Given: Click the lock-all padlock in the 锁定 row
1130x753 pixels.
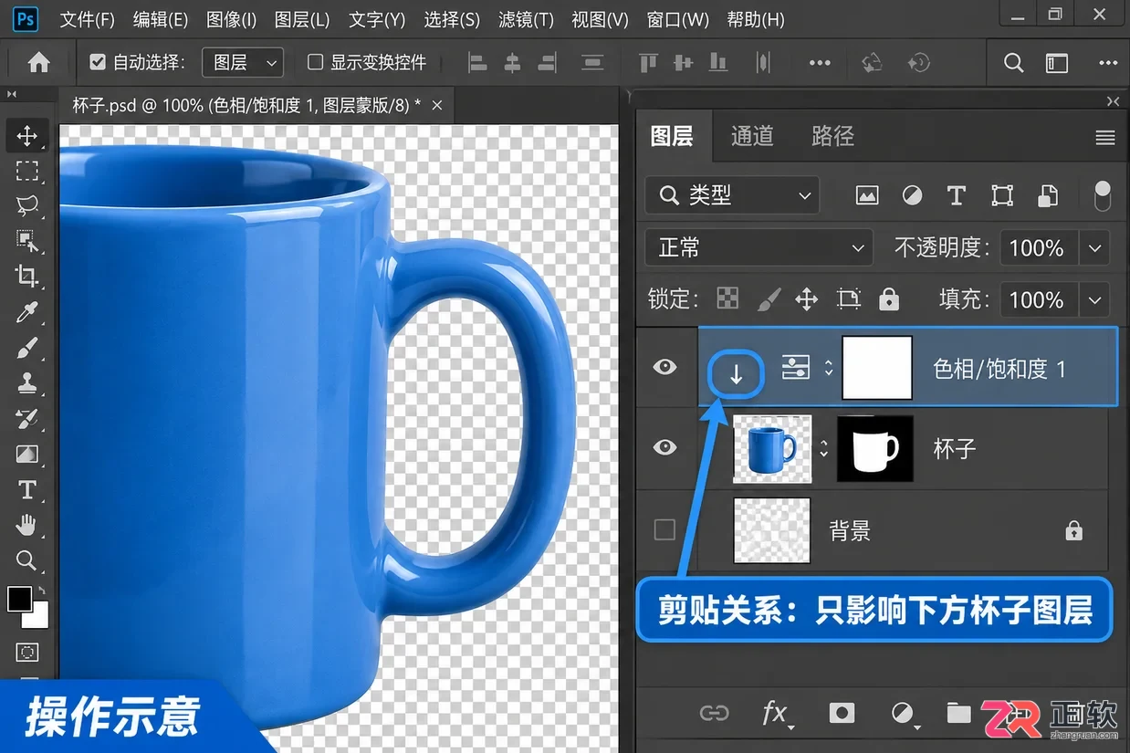Looking at the screenshot, I should 888,298.
